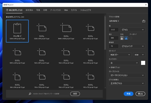The width and height of the screenshot is (151, 103).
Task: Click the save preset icon
Action: (x=144, y=21)
